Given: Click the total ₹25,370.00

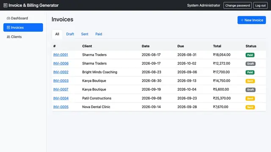Looking at the screenshot, I should pos(222,98).
